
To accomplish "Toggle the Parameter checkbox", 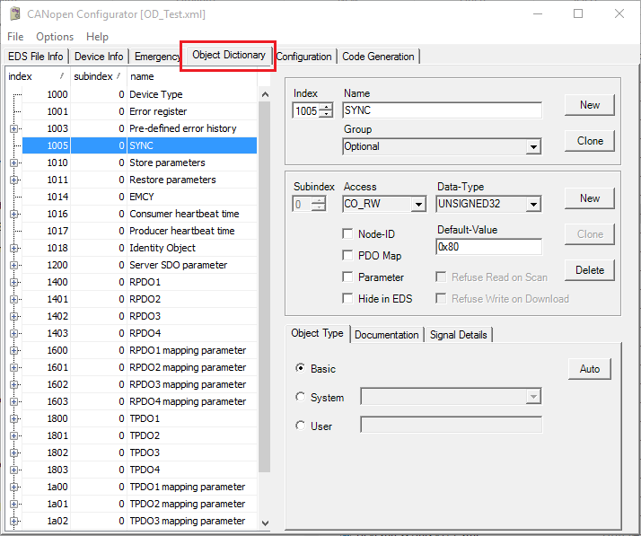I will pyautogui.click(x=347, y=277).
